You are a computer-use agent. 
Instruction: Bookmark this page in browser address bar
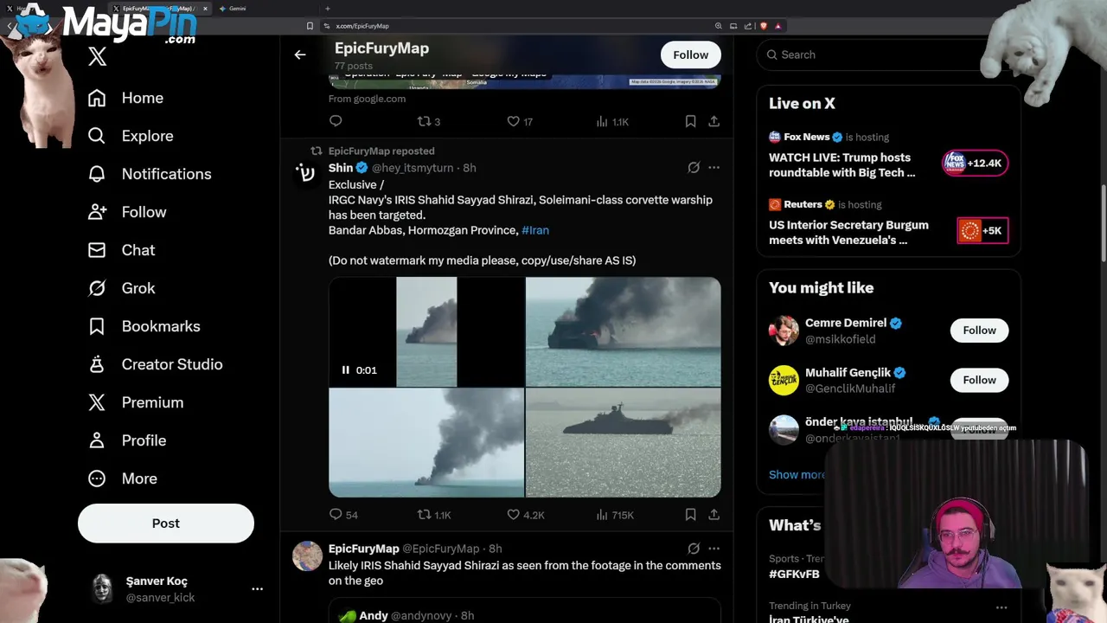pyautogui.click(x=310, y=26)
